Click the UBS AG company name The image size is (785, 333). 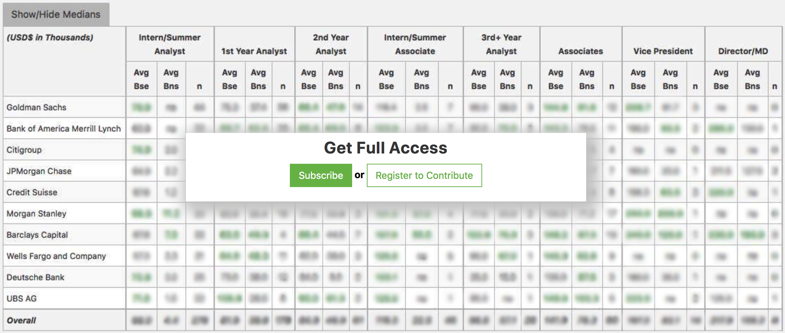tap(22, 298)
